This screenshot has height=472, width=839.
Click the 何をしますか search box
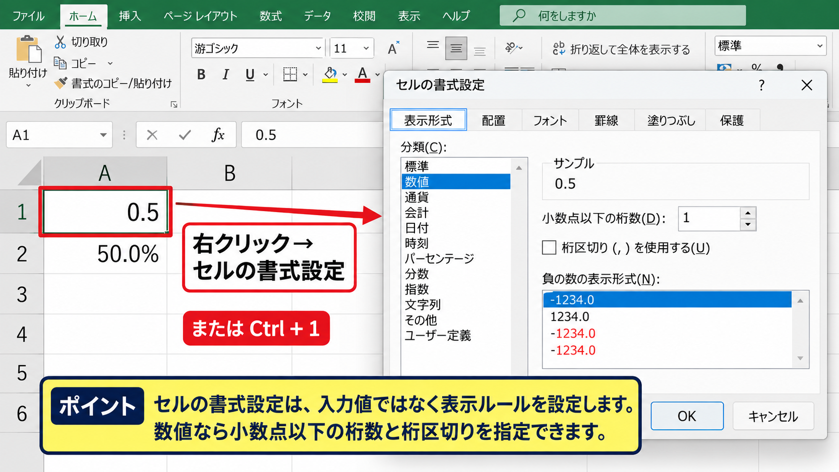[622, 16]
